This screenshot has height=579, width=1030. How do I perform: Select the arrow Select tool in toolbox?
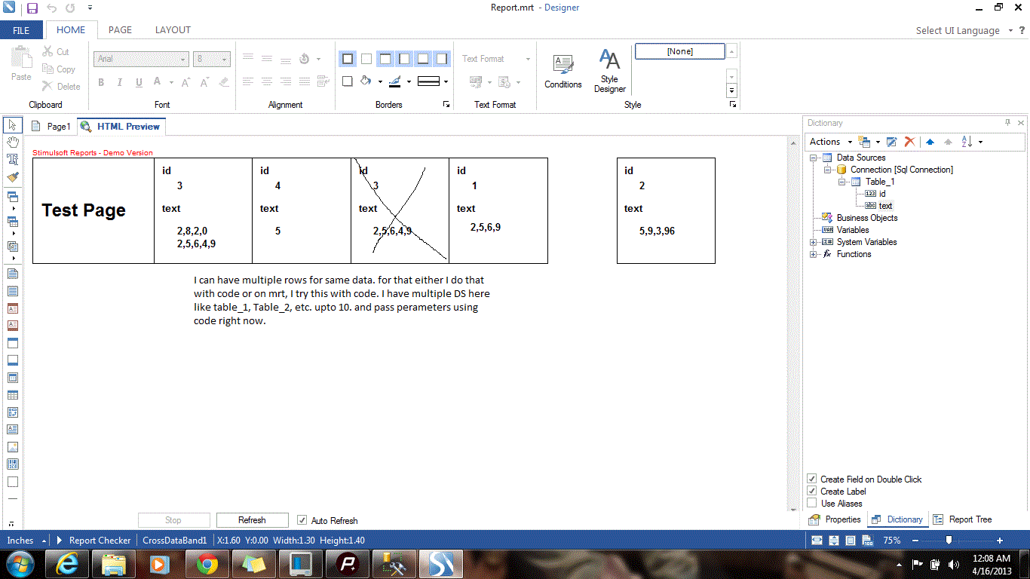tap(13, 125)
